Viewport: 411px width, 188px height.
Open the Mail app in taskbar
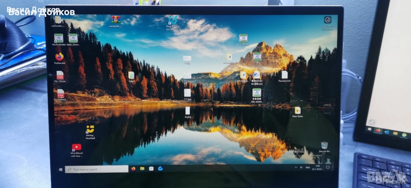pos(160,169)
